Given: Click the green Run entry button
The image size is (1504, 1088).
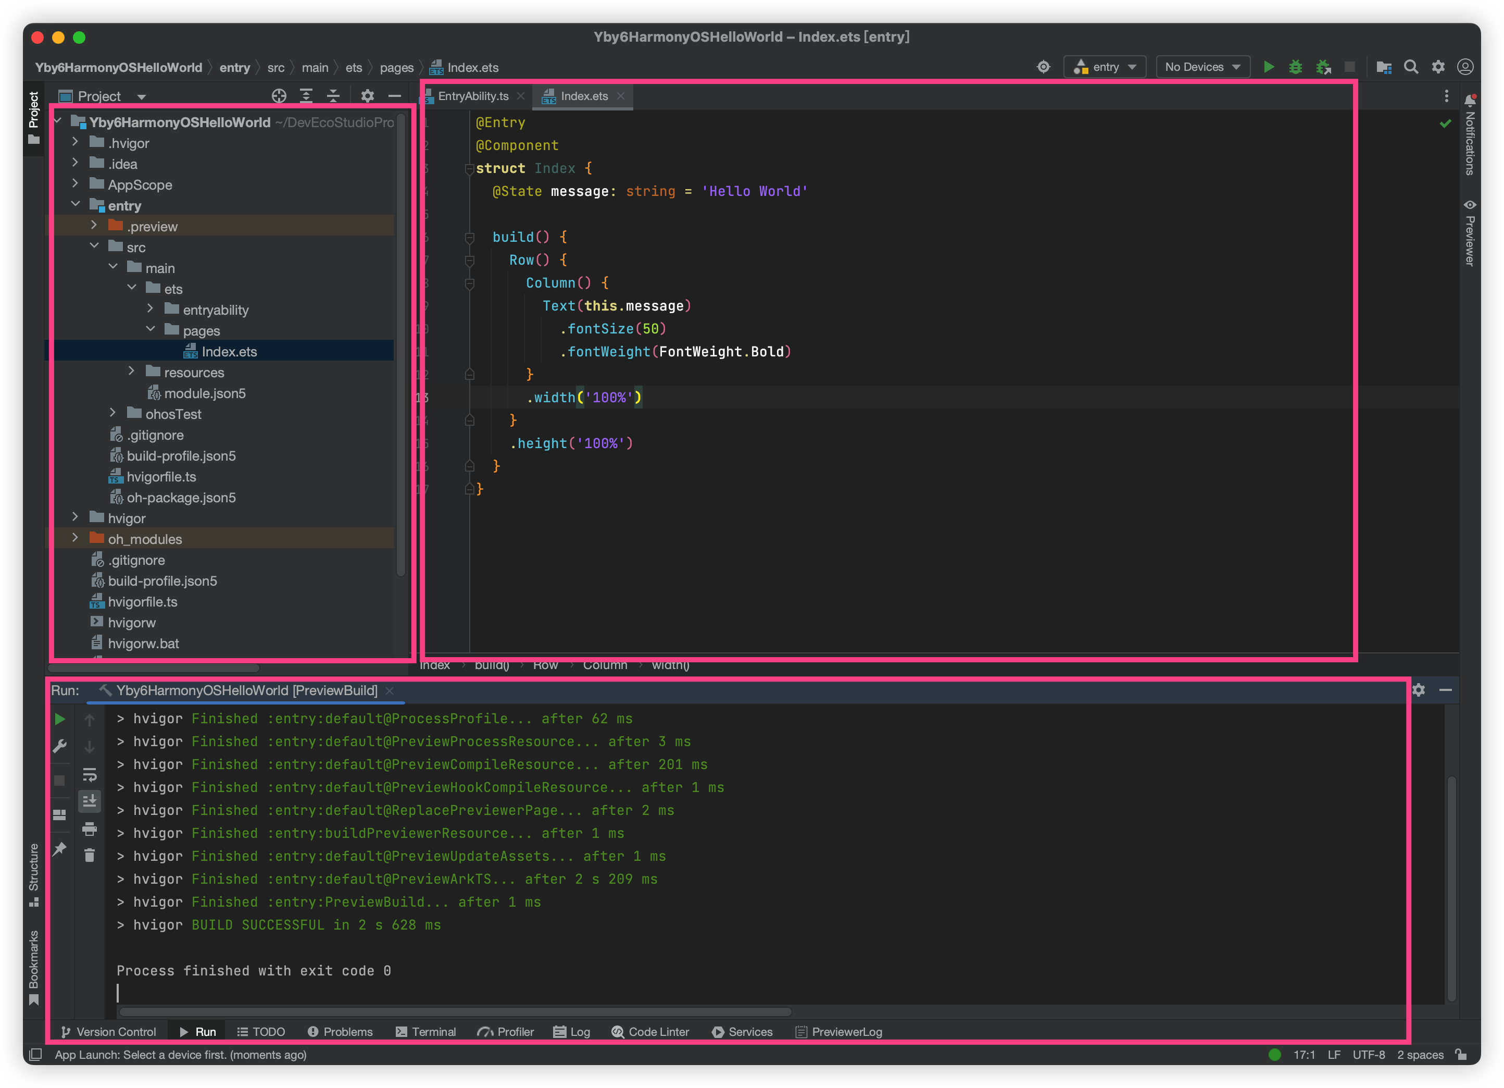Looking at the screenshot, I should (x=1268, y=67).
